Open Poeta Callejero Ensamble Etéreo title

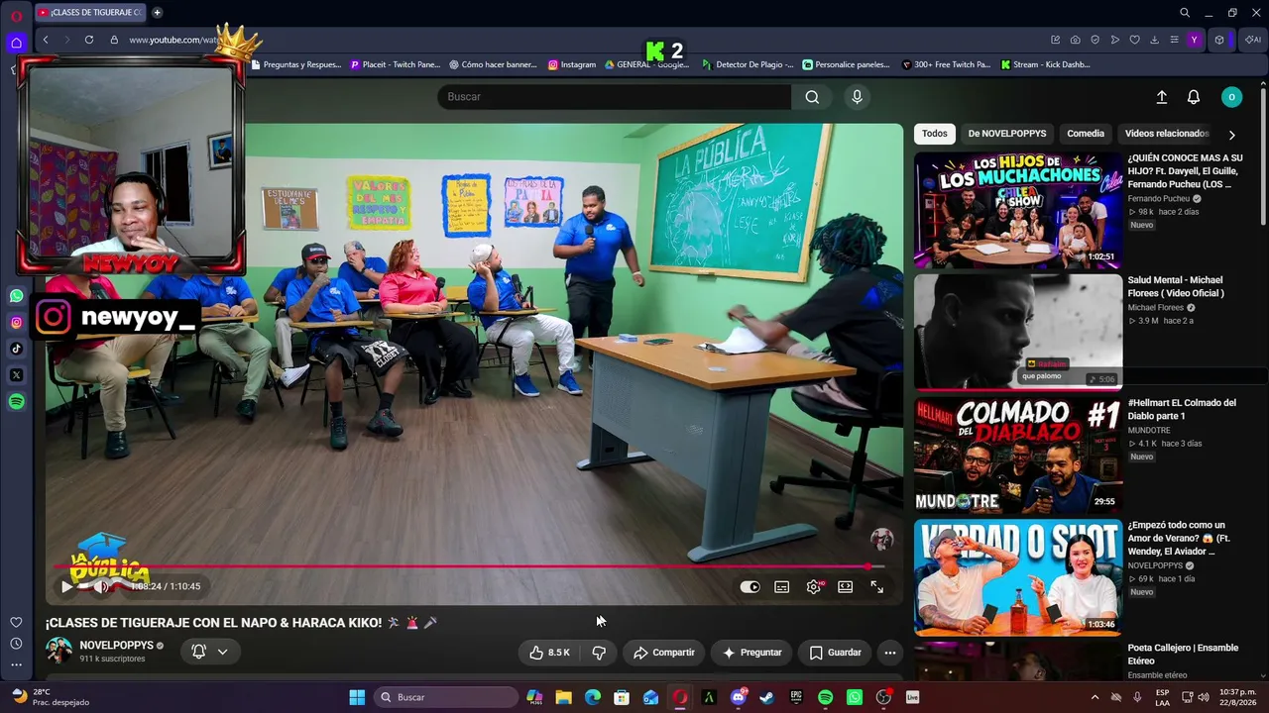click(x=1183, y=654)
